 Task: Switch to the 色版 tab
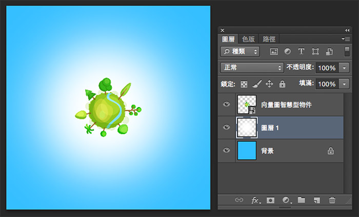click(x=248, y=39)
